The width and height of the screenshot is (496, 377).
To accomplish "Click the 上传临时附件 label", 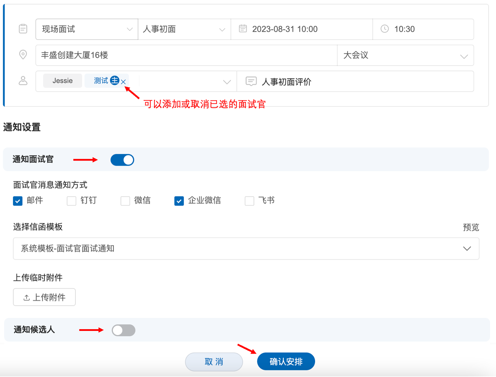I will click(38, 278).
